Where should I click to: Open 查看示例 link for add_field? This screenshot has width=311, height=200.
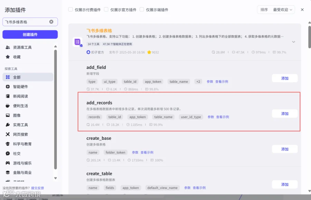point(222,82)
